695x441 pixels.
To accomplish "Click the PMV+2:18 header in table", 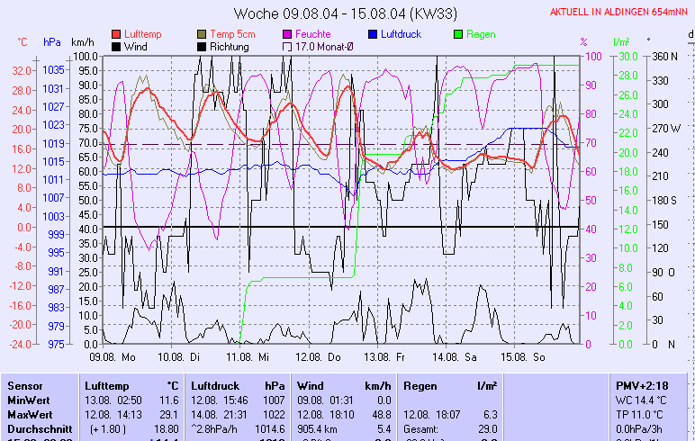I will click(640, 385).
